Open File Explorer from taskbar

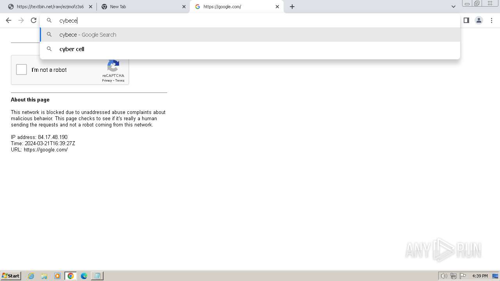click(44, 276)
